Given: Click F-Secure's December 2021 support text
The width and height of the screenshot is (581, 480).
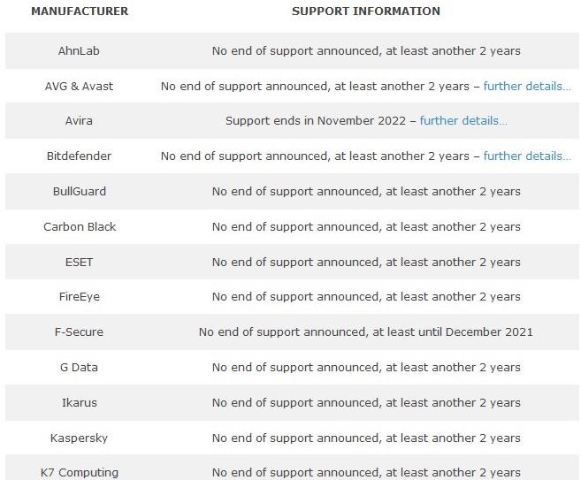Looking at the screenshot, I should coord(366,331).
